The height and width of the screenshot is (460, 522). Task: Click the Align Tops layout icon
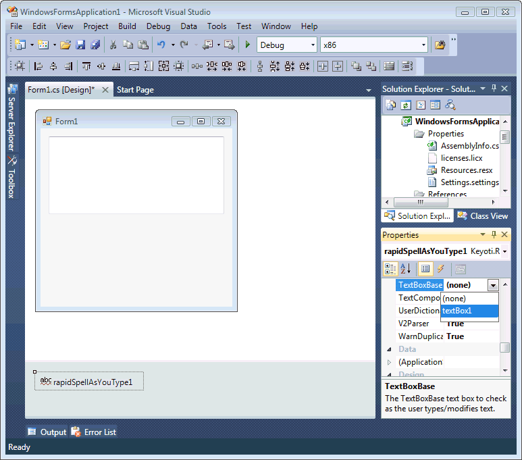(x=86, y=66)
